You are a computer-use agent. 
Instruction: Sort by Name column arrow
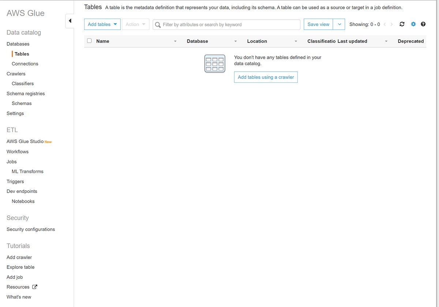coord(175,41)
